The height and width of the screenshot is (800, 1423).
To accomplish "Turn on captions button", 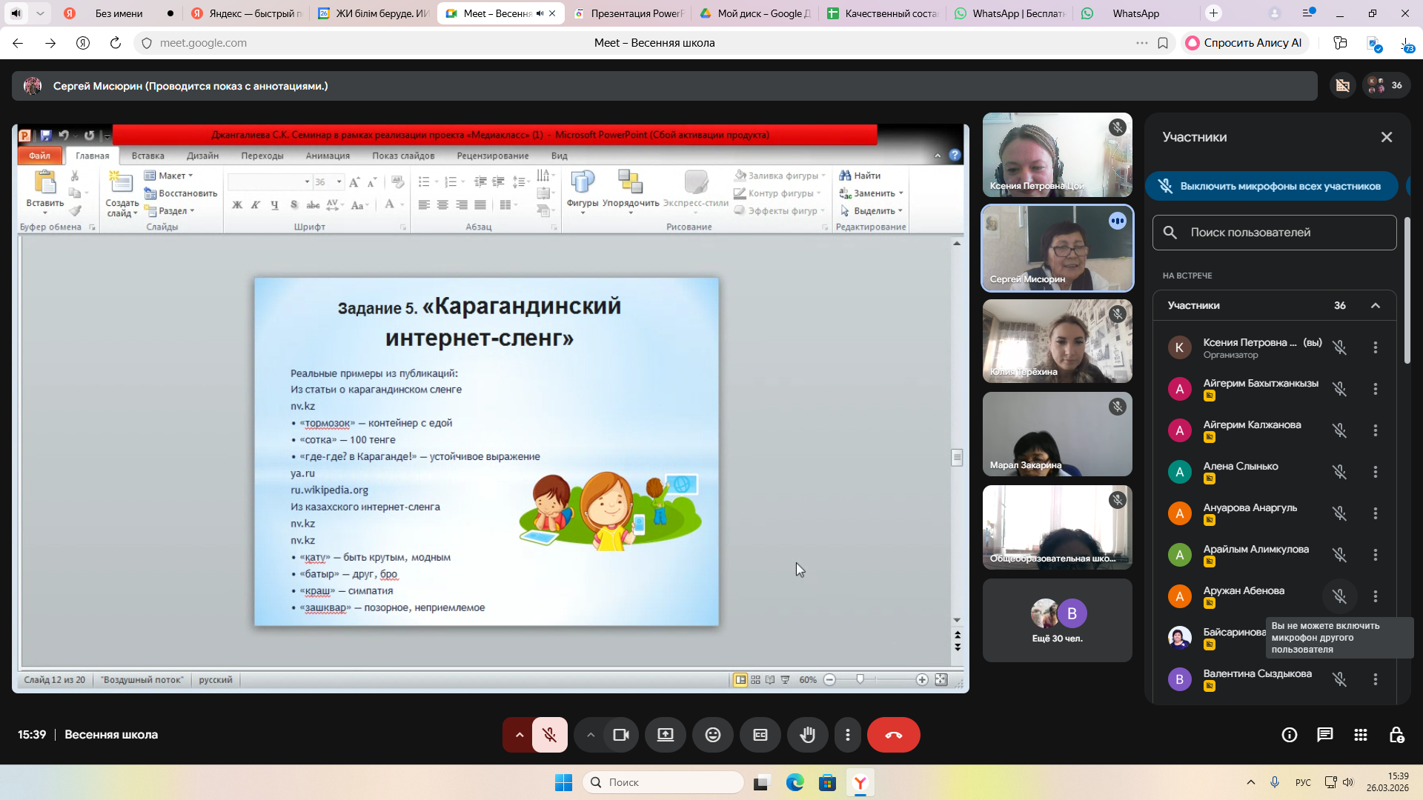I will 760,735.
